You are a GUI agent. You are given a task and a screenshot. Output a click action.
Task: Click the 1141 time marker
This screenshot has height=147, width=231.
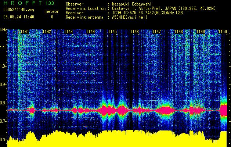25,32
